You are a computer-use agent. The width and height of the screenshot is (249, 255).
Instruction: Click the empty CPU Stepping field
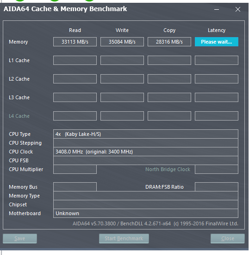coord(146,143)
